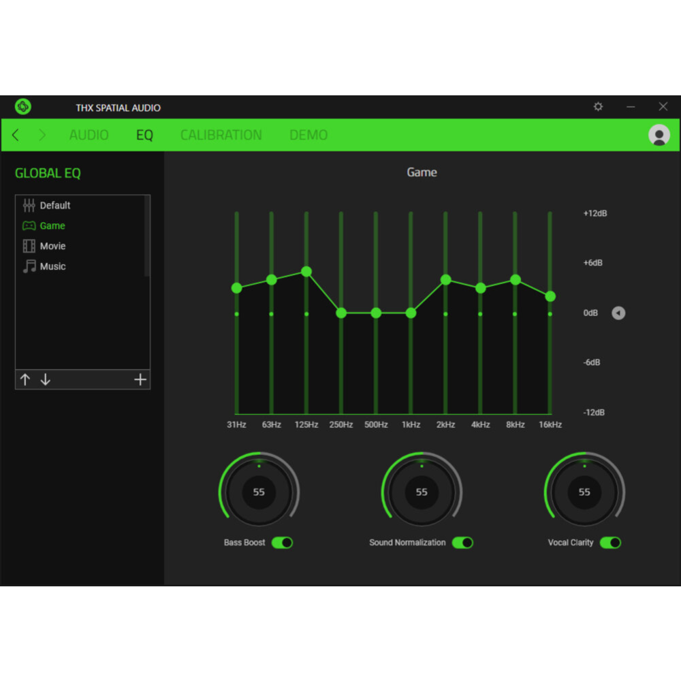Screen dimensions: 681x681
Task: Switch to the EQ tab
Action: tap(144, 135)
